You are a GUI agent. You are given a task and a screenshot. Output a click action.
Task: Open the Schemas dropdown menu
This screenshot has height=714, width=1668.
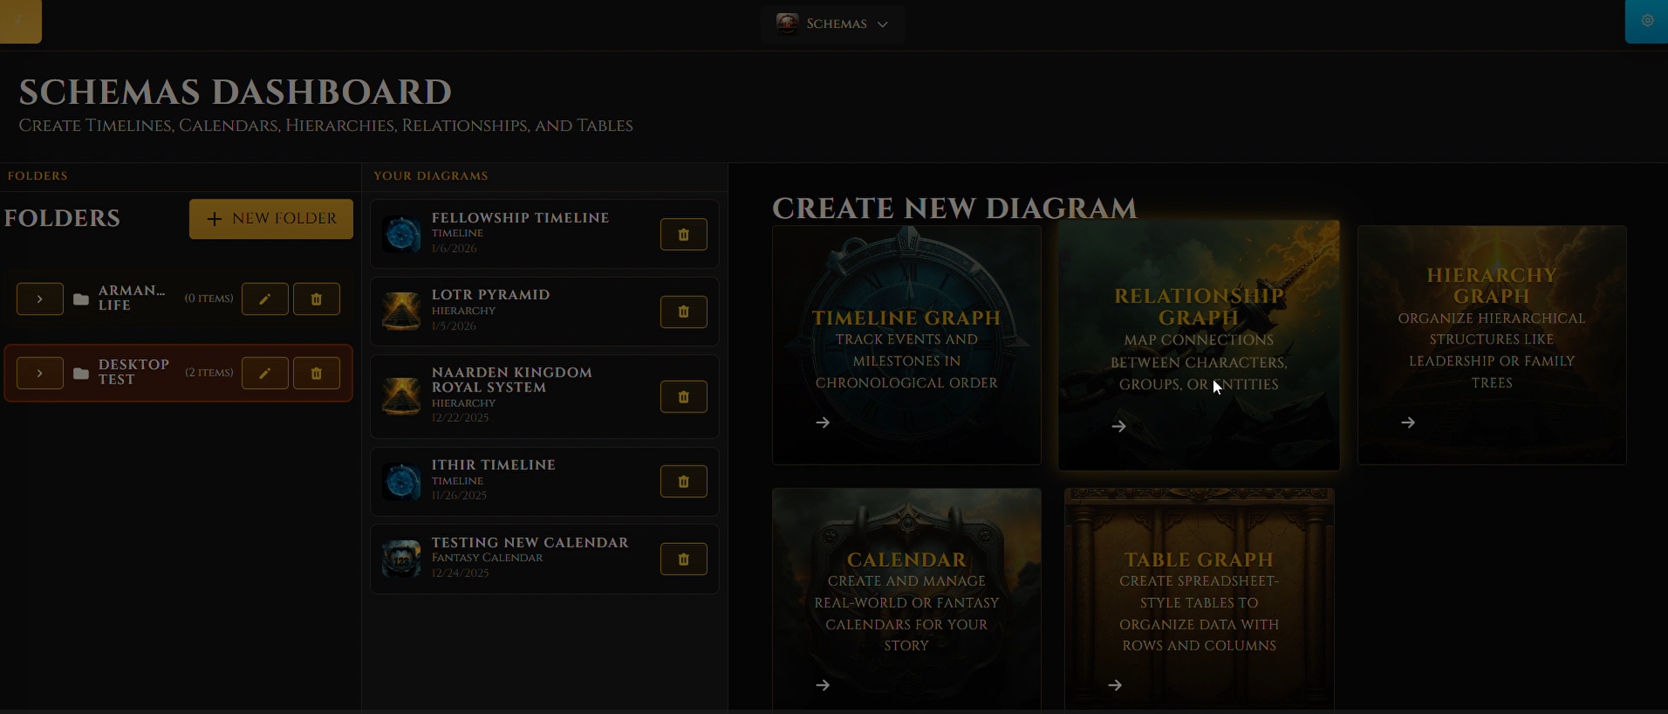[832, 24]
